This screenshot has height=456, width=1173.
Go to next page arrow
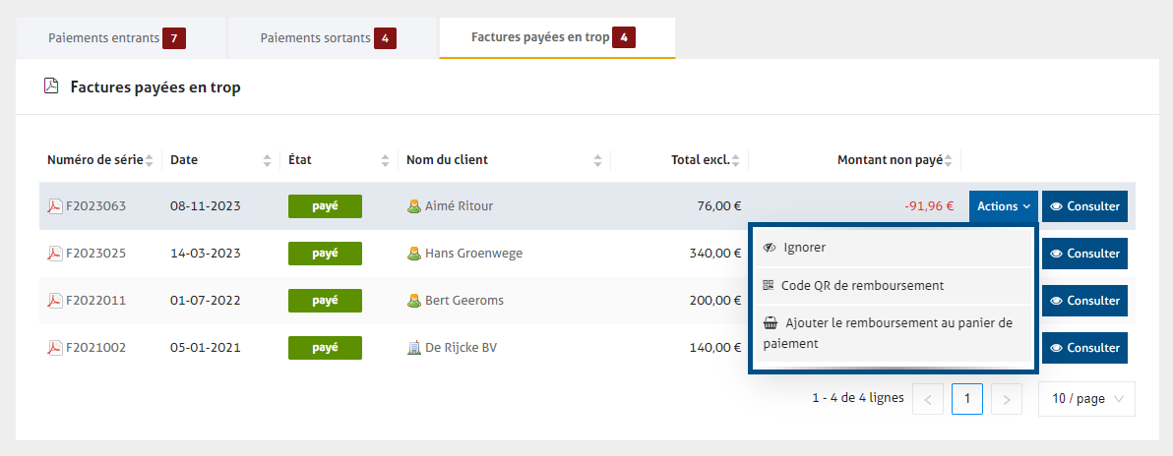[1006, 399]
